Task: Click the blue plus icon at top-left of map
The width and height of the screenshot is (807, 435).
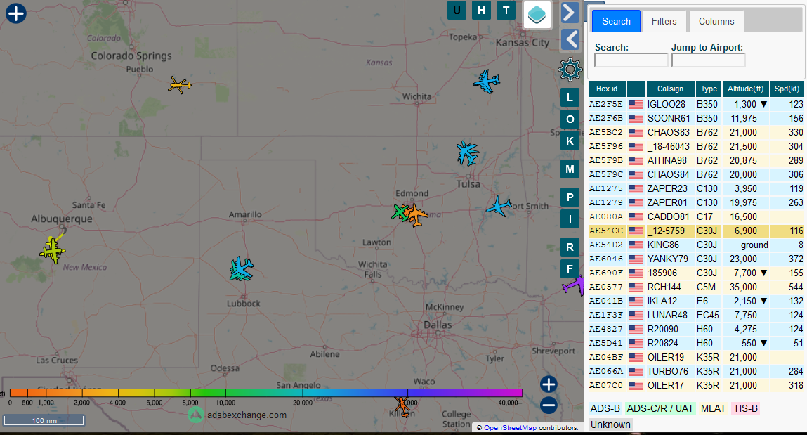Action: (16, 13)
